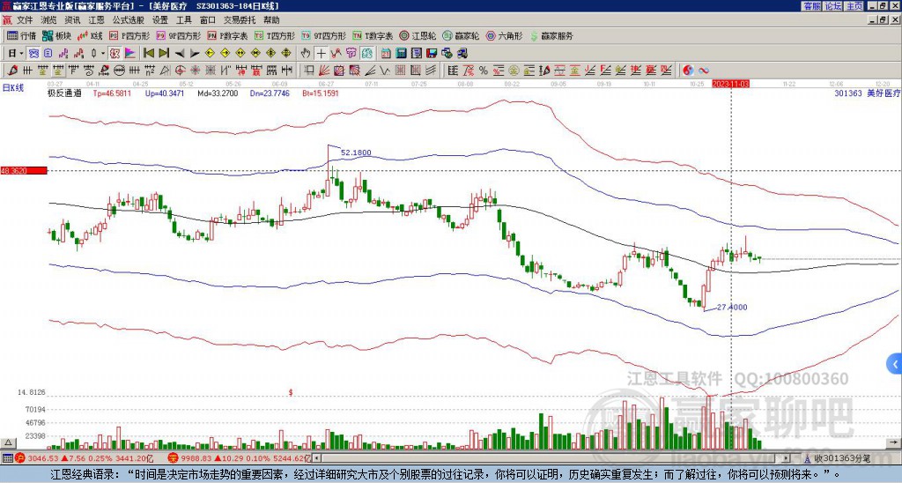Select the hand pan tool
The width and height of the screenshot is (902, 483).
pyautogui.click(x=306, y=53)
